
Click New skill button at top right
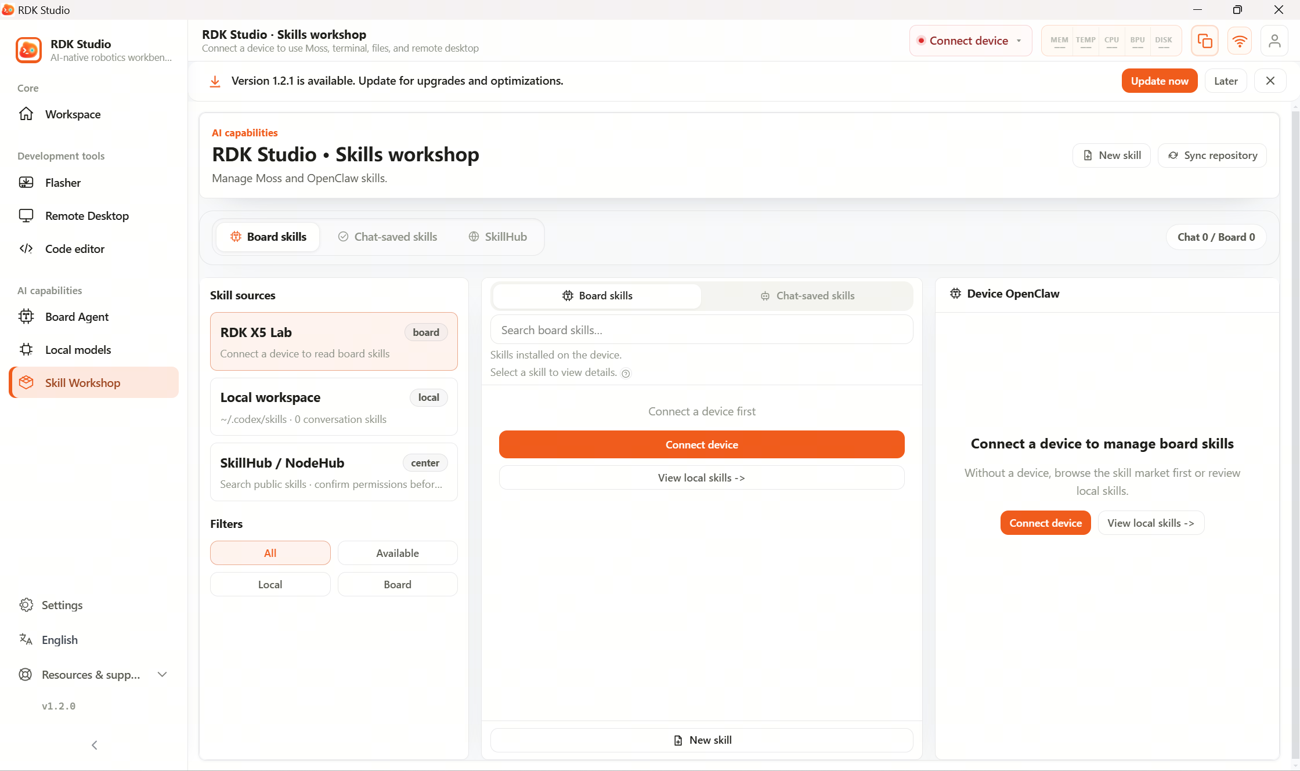pyautogui.click(x=1112, y=155)
